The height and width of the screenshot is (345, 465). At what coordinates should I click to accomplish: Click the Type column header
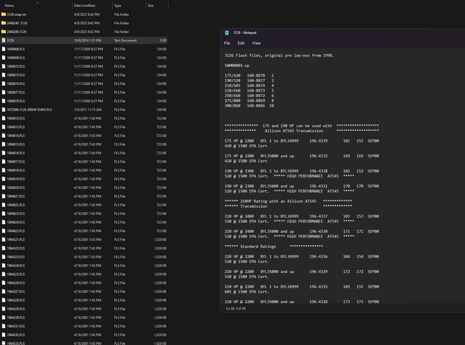pyautogui.click(x=118, y=5)
